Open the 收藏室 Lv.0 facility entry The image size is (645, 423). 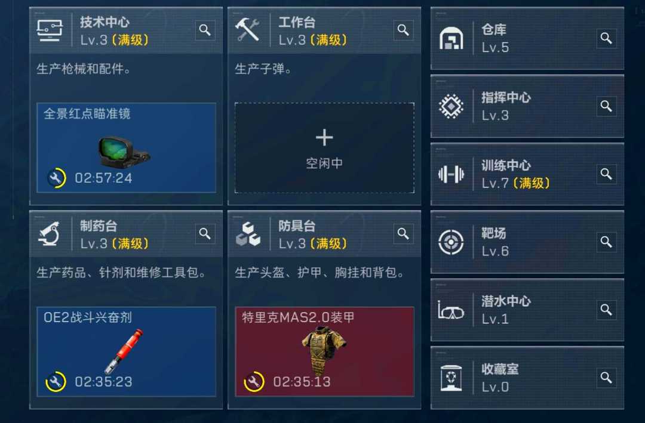coord(527,378)
